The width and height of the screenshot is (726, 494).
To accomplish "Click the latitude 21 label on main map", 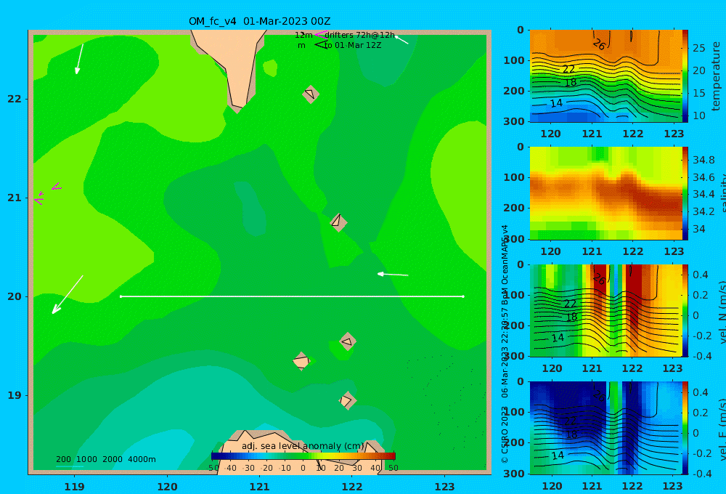I will tap(15, 198).
